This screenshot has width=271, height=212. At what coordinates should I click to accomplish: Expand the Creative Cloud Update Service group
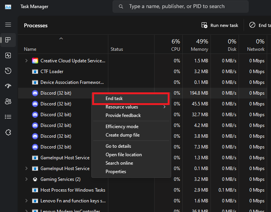click(26, 61)
